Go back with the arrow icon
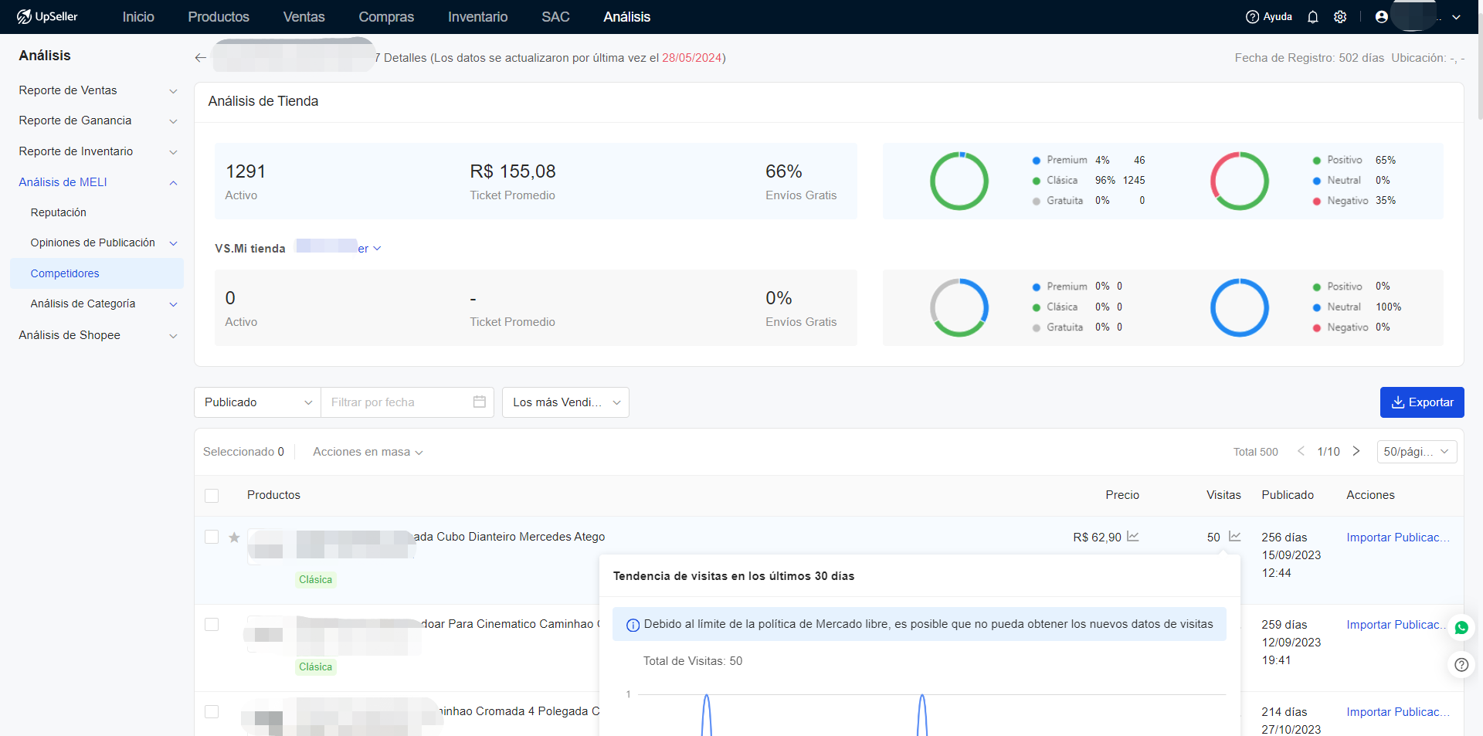 coord(201,58)
